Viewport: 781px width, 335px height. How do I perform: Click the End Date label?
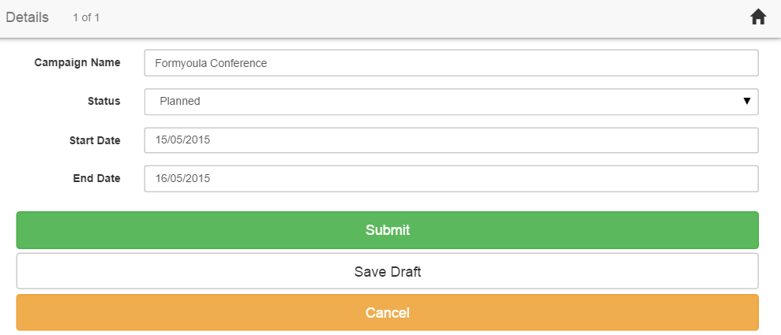(x=96, y=178)
